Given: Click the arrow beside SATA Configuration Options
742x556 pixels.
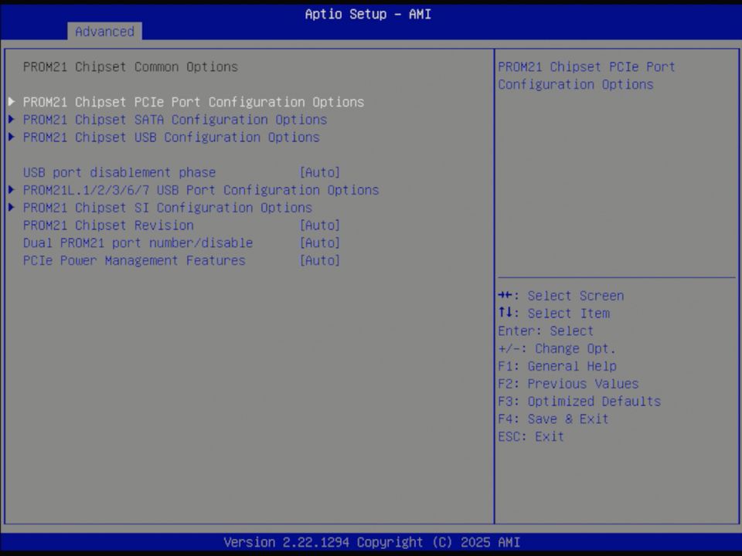Looking at the screenshot, I should [x=11, y=119].
